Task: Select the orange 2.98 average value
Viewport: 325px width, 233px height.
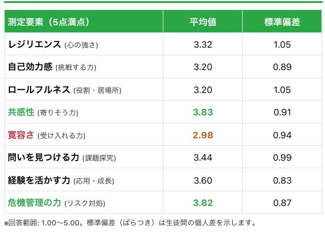Action: click(203, 135)
